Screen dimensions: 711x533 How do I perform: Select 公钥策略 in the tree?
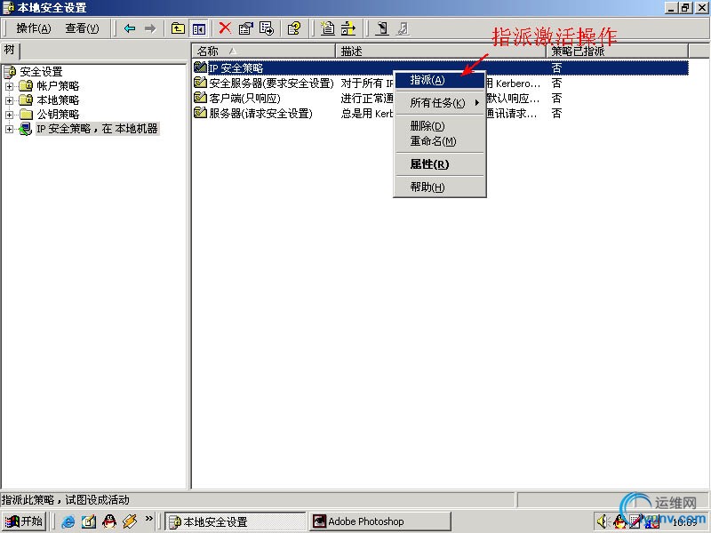point(58,115)
